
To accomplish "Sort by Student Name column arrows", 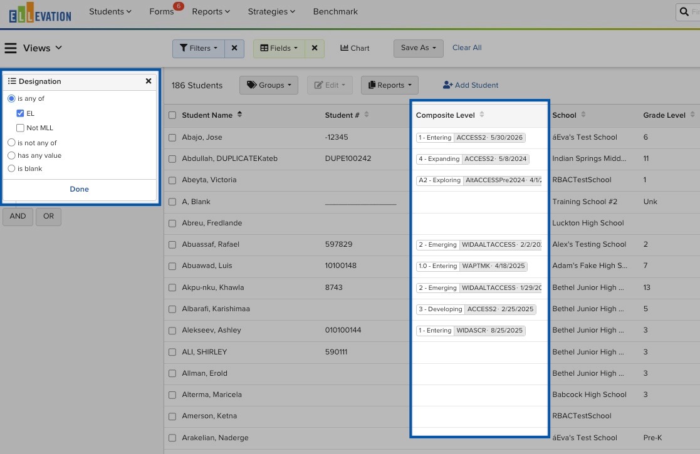I will pyautogui.click(x=240, y=115).
